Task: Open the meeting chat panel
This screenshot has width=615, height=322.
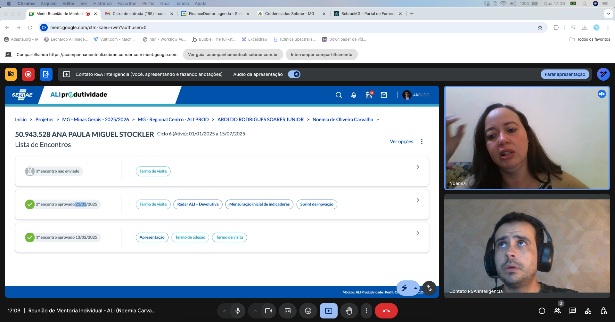Action: (573, 311)
